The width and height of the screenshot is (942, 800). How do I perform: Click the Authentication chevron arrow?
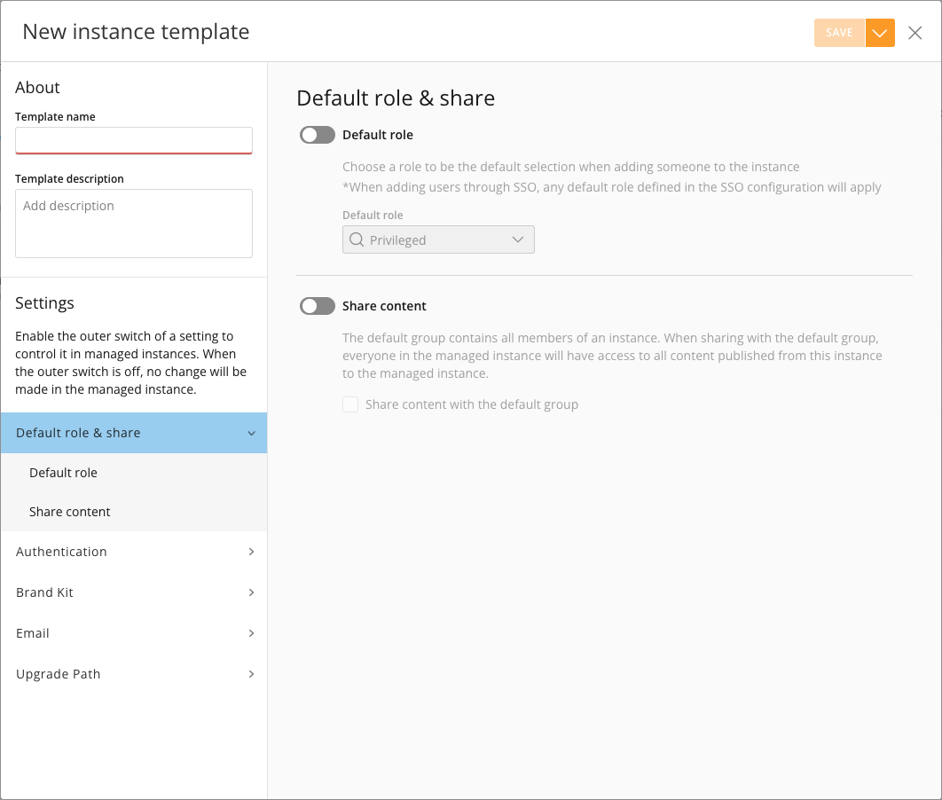(251, 552)
